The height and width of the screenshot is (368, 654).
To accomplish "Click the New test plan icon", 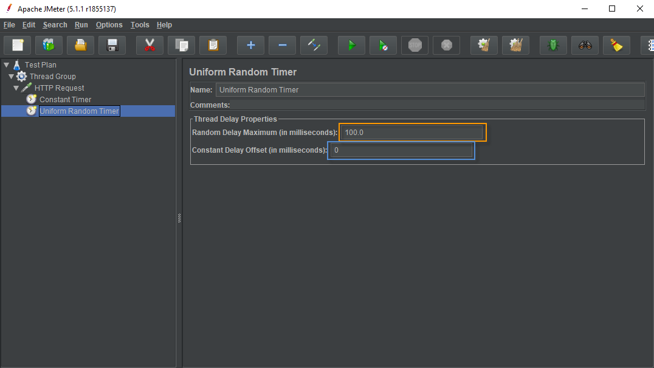I will pos(18,45).
